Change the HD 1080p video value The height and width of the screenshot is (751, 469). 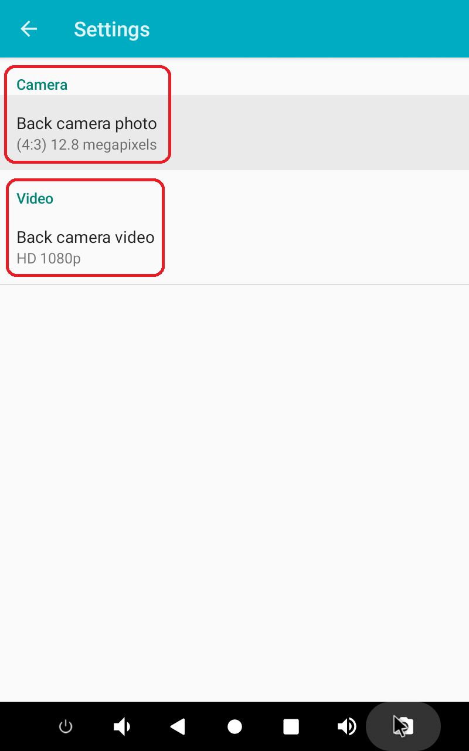click(49, 258)
